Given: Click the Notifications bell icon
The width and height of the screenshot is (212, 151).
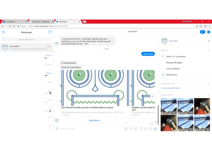Looking at the screenshot, I should 163,75.
